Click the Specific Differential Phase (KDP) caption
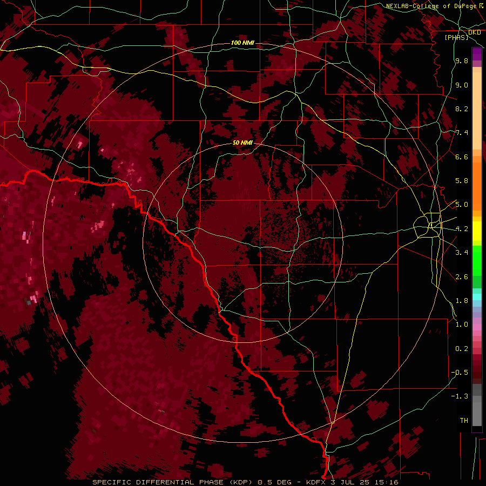The height and width of the screenshot is (486, 486). tap(172, 482)
